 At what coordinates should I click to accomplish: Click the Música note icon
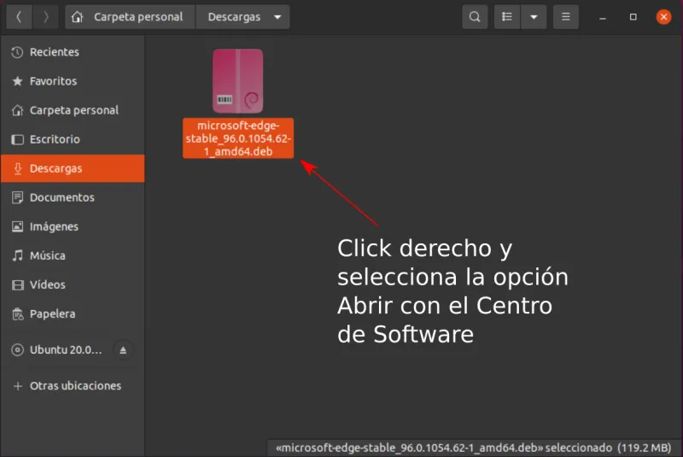[17, 255]
